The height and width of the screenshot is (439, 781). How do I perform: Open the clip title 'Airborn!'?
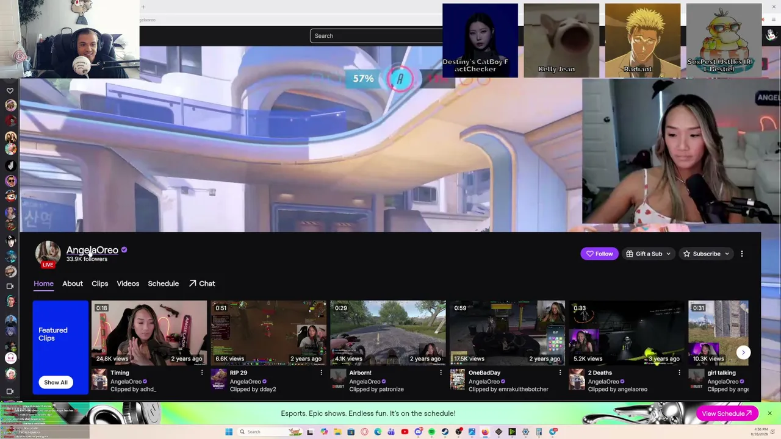(360, 373)
